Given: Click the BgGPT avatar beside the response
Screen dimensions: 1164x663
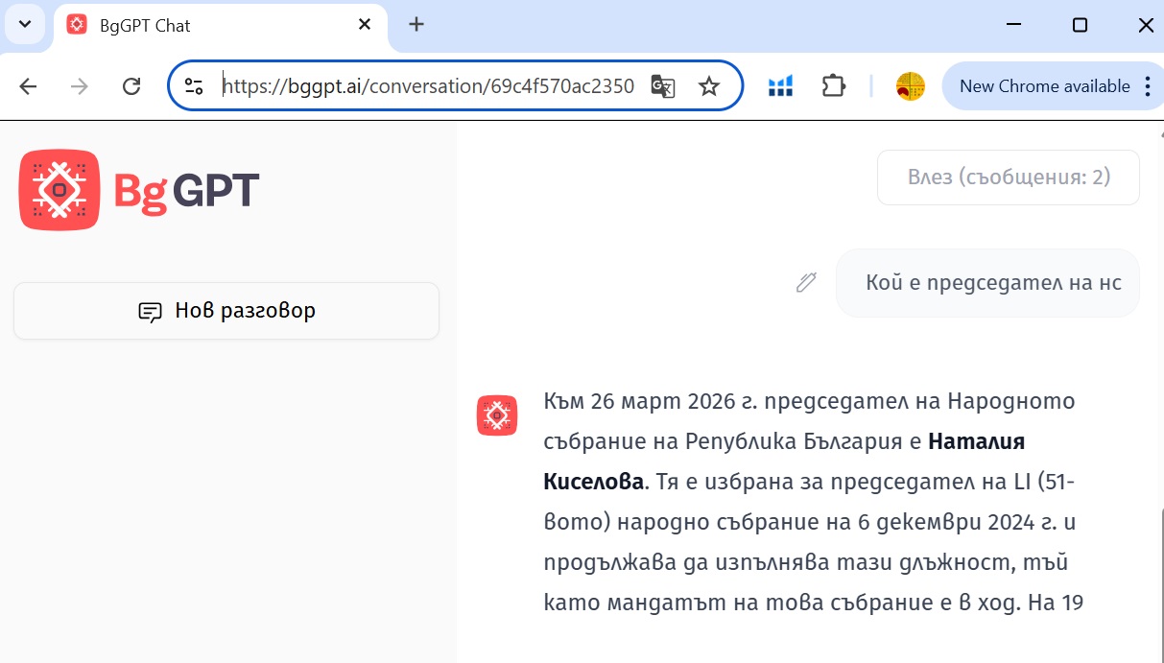Looking at the screenshot, I should coord(497,415).
